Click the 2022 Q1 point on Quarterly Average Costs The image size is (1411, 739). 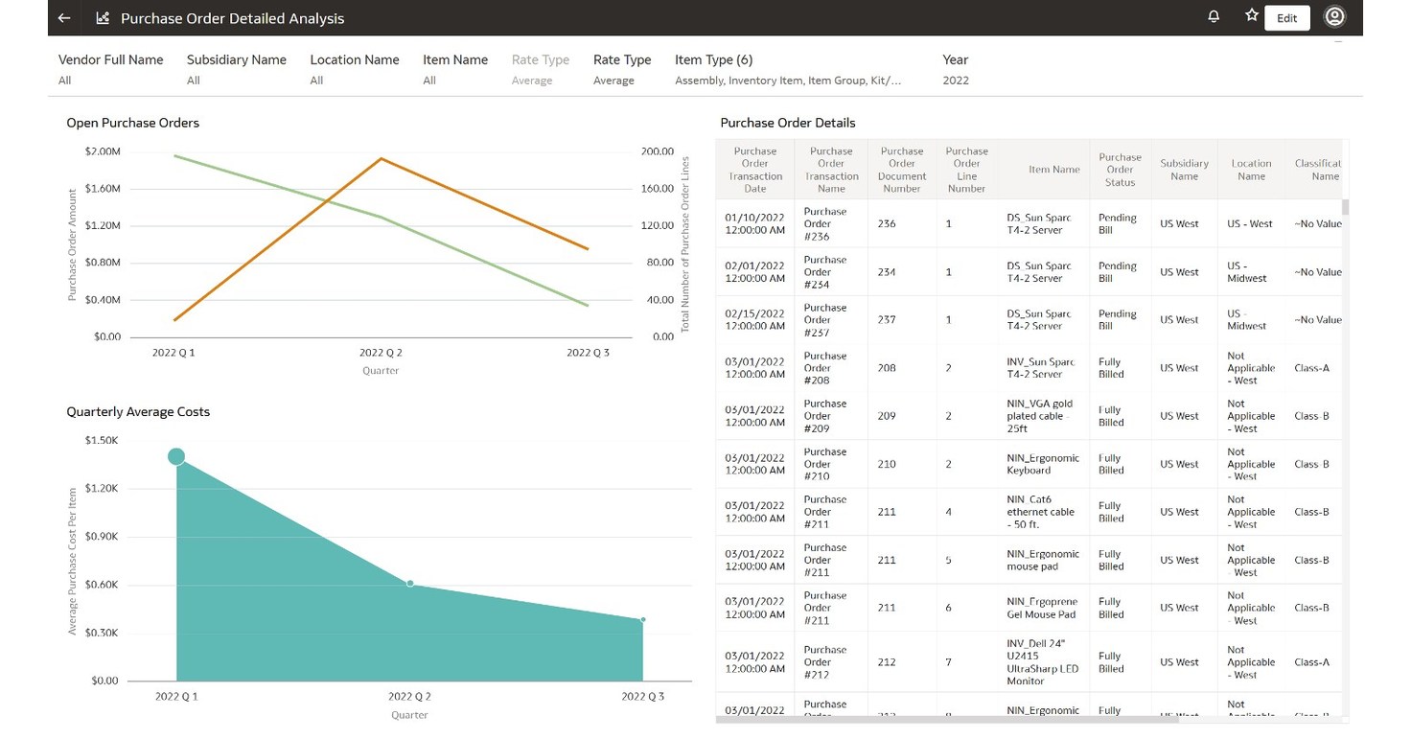(176, 457)
